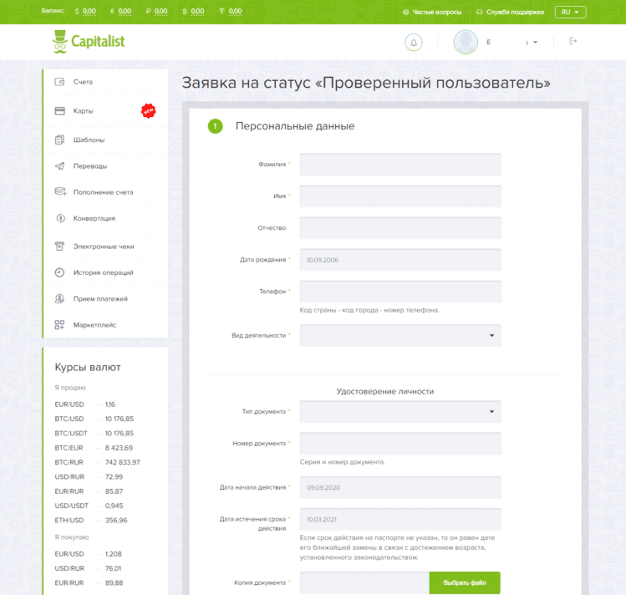Expand the Тип документа dropdown
626x595 pixels.
pyautogui.click(x=400, y=411)
